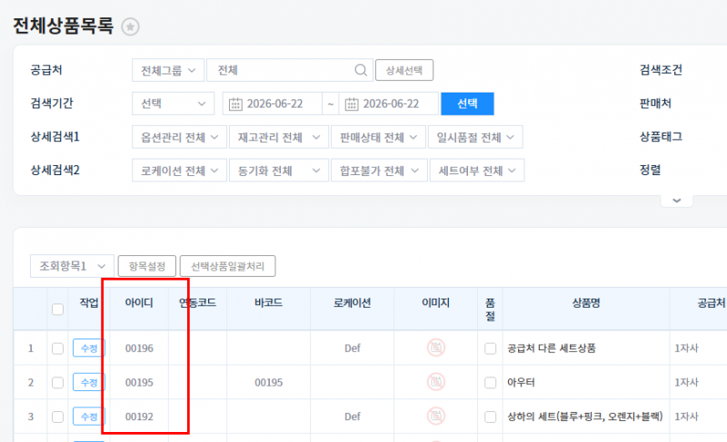
Task: Expand the 세트여부 전체 dropdown
Action: click(477, 171)
